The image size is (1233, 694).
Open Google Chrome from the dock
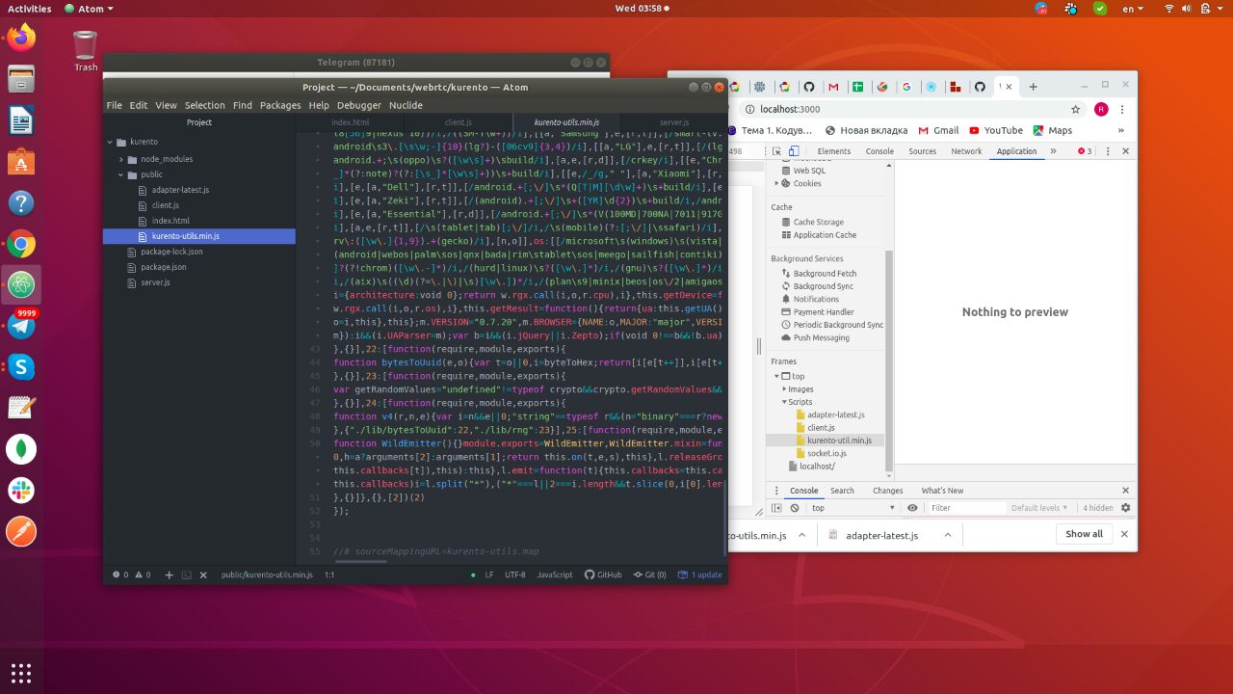[21, 245]
